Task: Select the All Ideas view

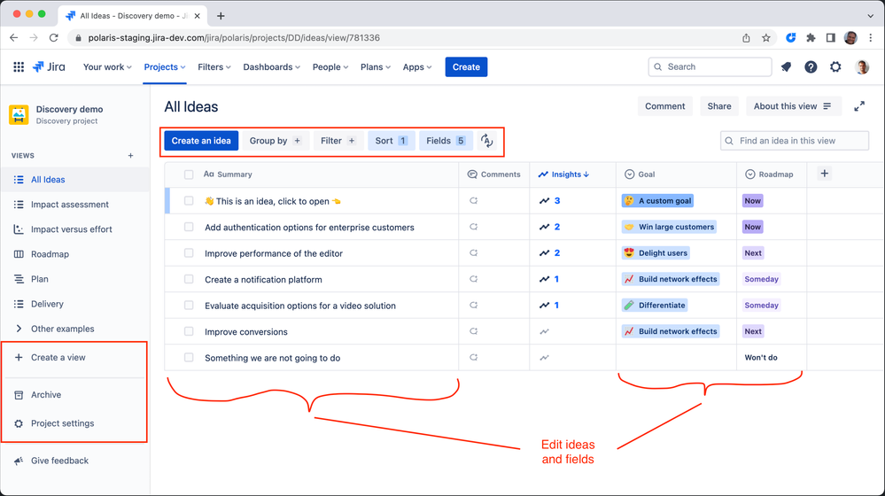Action: point(74,180)
